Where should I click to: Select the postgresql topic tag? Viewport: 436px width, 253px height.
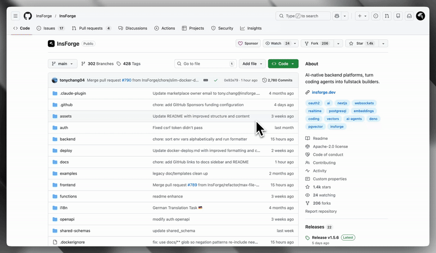click(x=337, y=110)
